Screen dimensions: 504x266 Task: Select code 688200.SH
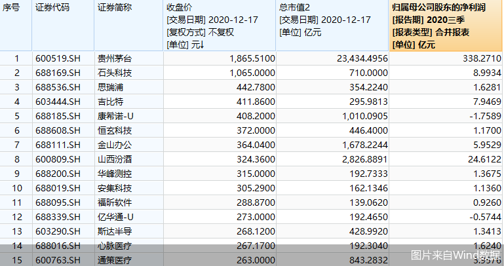(58, 174)
